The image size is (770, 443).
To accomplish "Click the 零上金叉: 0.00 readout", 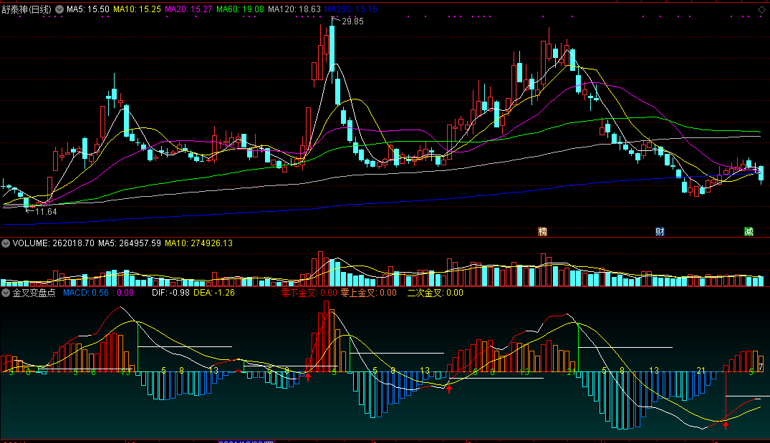I will (x=369, y=293).
